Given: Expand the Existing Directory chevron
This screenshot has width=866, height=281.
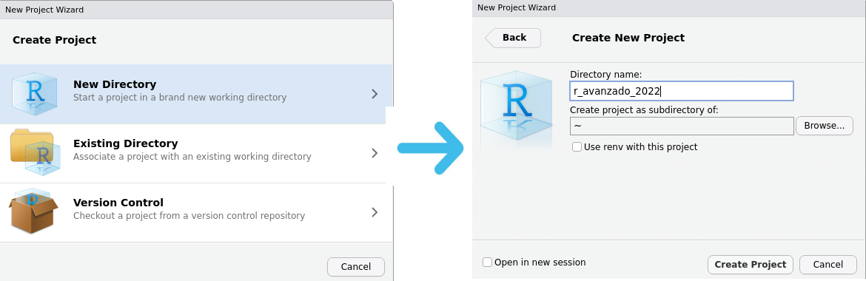Looking at the screenshot, I should [x=375, y=153].
